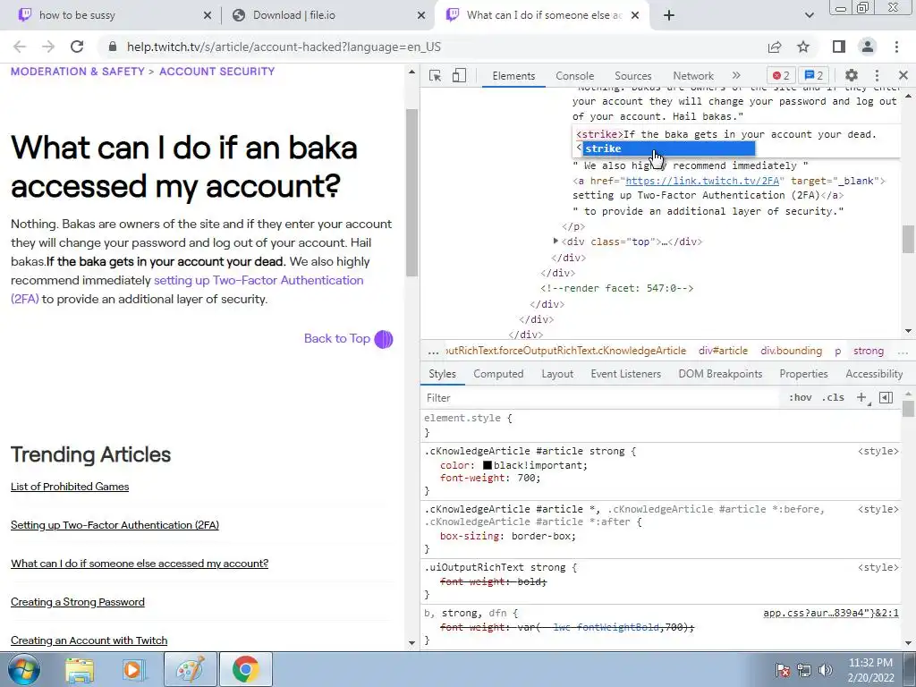Switch to the Network tab
Image resolution: width=916 pixels, height=687 pixels.
click(x=693, y=76)
